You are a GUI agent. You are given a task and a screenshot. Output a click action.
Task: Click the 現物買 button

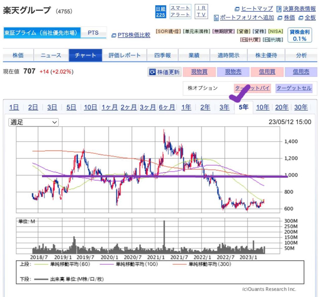click(199, 72)
